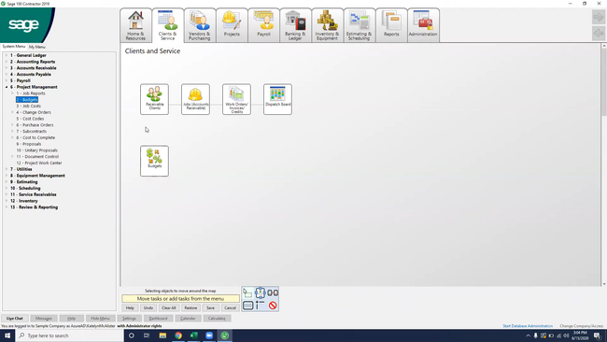The width and height of the screenshot is (607, 342).
Task: Expand the 1 - General Ledger node
Action: point(7,55)
